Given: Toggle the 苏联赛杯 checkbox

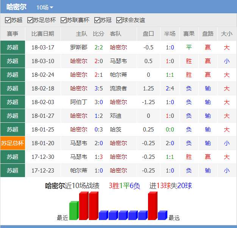Looking at the screenshot, I should (64, 20).
